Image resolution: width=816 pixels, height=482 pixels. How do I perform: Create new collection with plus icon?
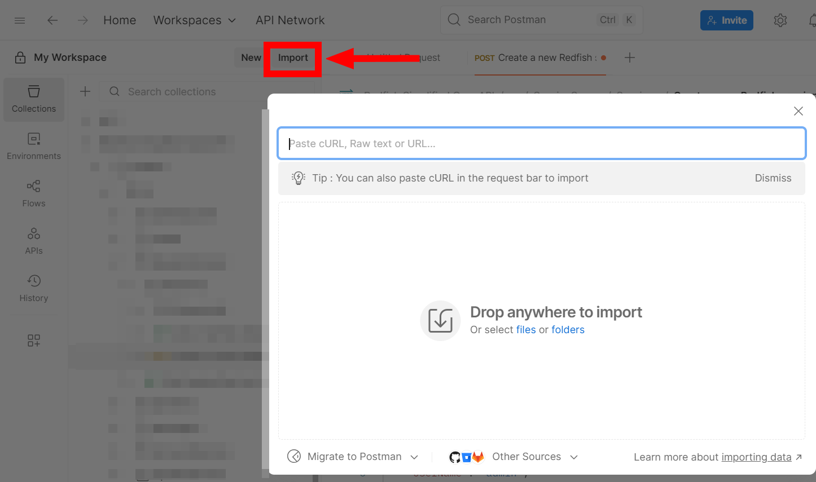pos(85,91)
